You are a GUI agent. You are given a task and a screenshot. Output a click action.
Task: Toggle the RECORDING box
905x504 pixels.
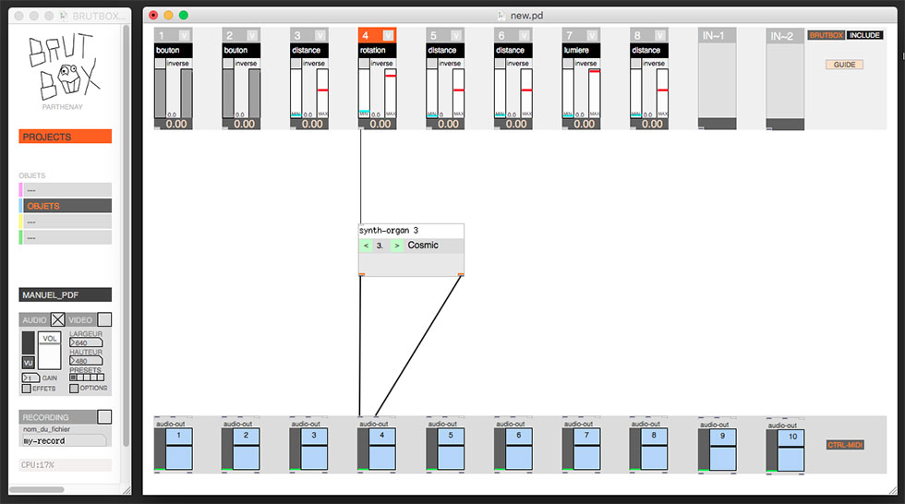[x=104, y=416]
